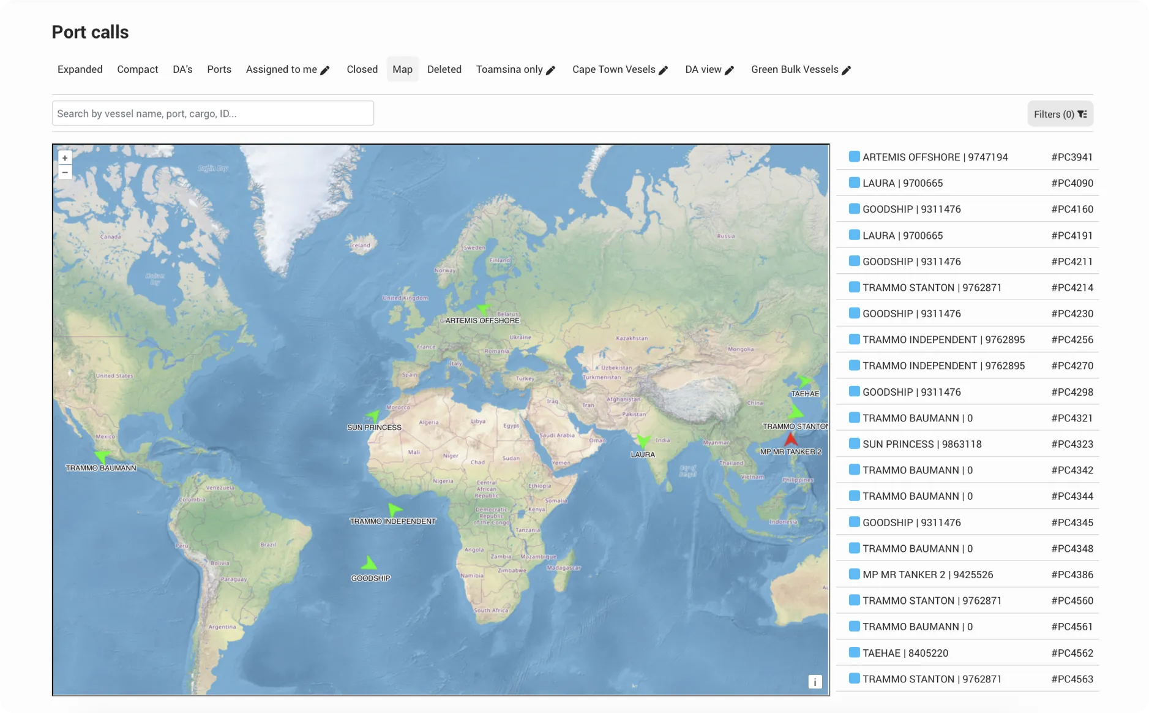Select the GOODSHIP marker on the map

[369, 563]
